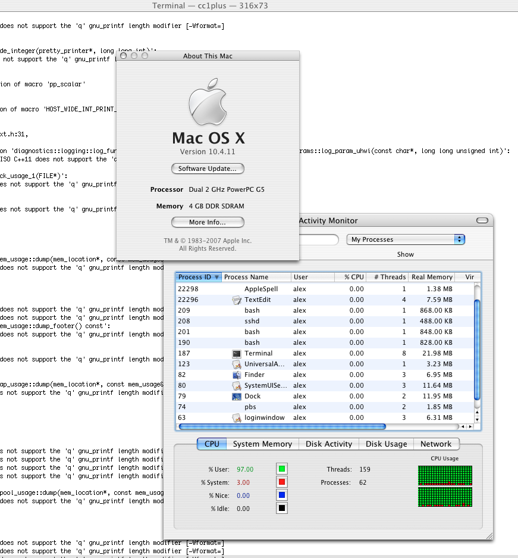Click the Finder icon in process list
Viewport: 518px width, 558px height.
[x=237, y=375]
